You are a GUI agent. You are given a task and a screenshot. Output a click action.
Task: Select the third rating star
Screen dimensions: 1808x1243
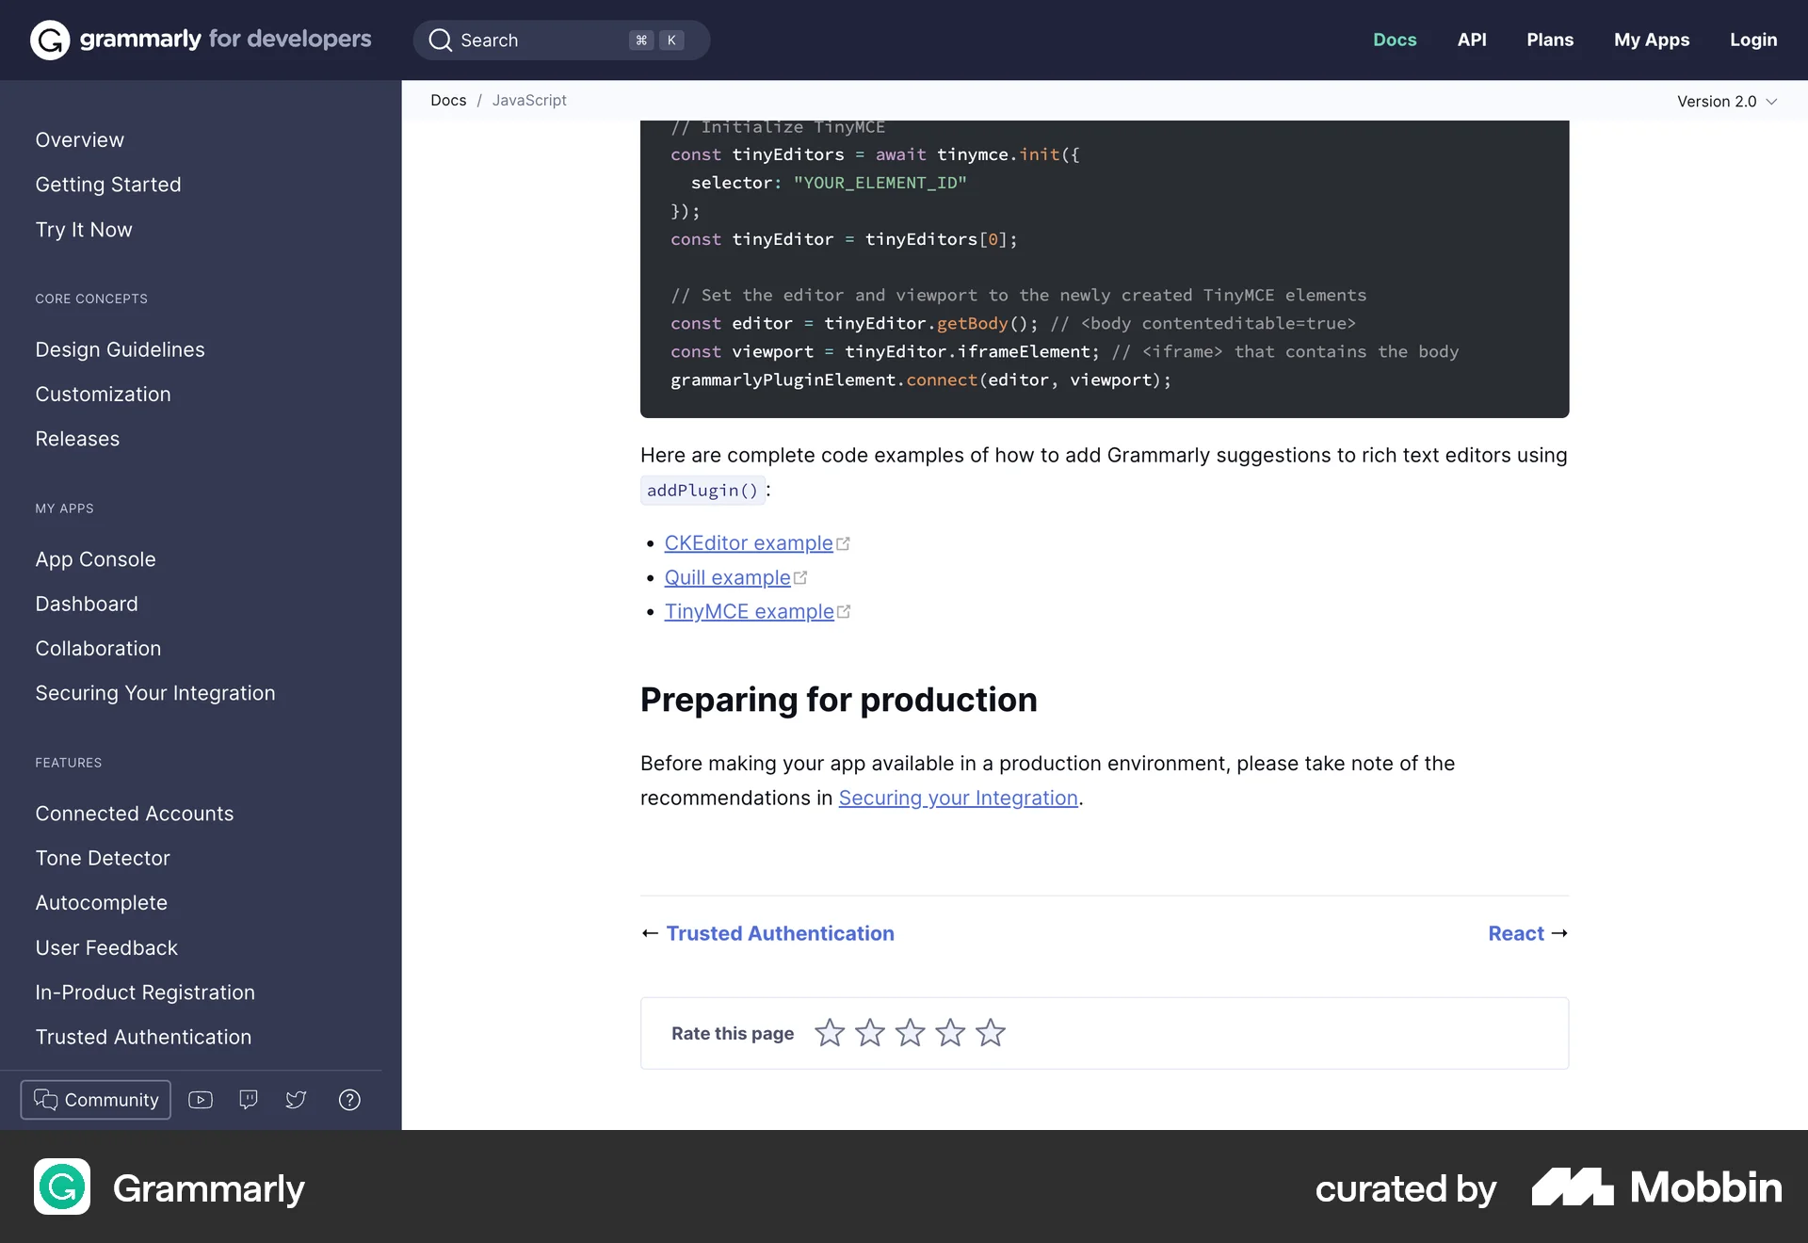[x=909, y=1032]
